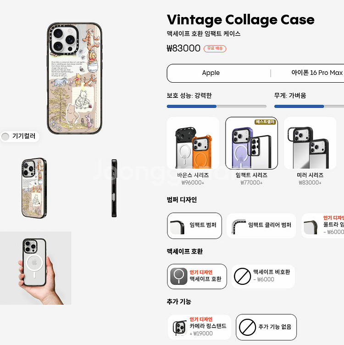The width and height of the screenshot is (344, 345).
Task: Click the MagSafe compatible ring icon
Action: tap(178, 277)
